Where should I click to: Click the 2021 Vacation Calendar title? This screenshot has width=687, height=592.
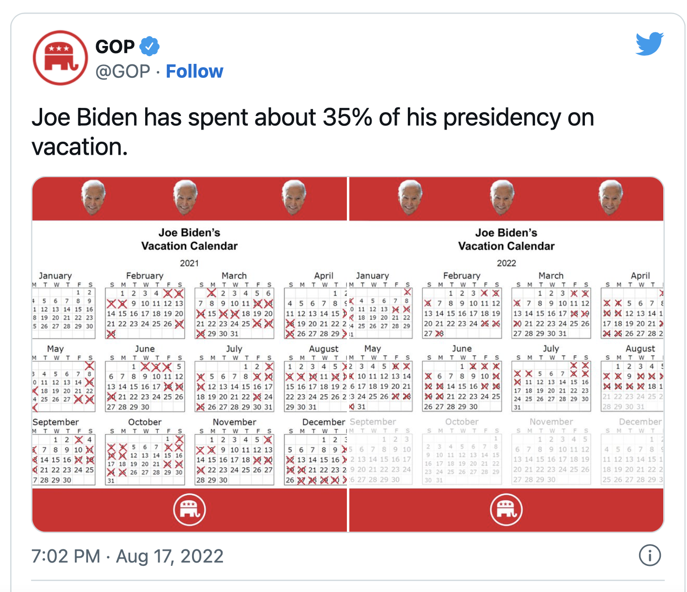click(190, 239)
